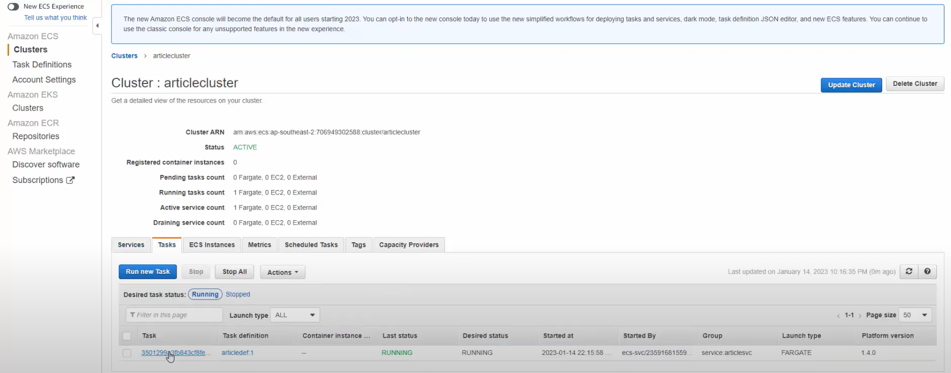Click the Update Cluster button

pyautogui.click(x=851, y=85)
